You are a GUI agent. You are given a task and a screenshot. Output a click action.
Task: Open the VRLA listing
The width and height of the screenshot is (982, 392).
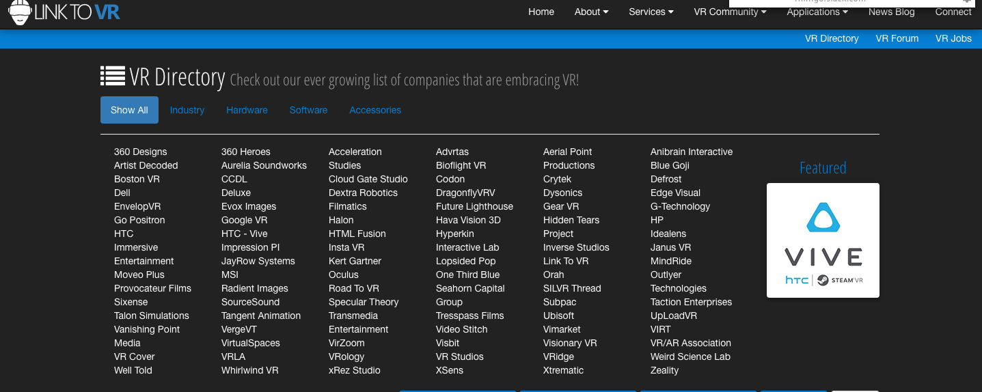click(233, 356)
